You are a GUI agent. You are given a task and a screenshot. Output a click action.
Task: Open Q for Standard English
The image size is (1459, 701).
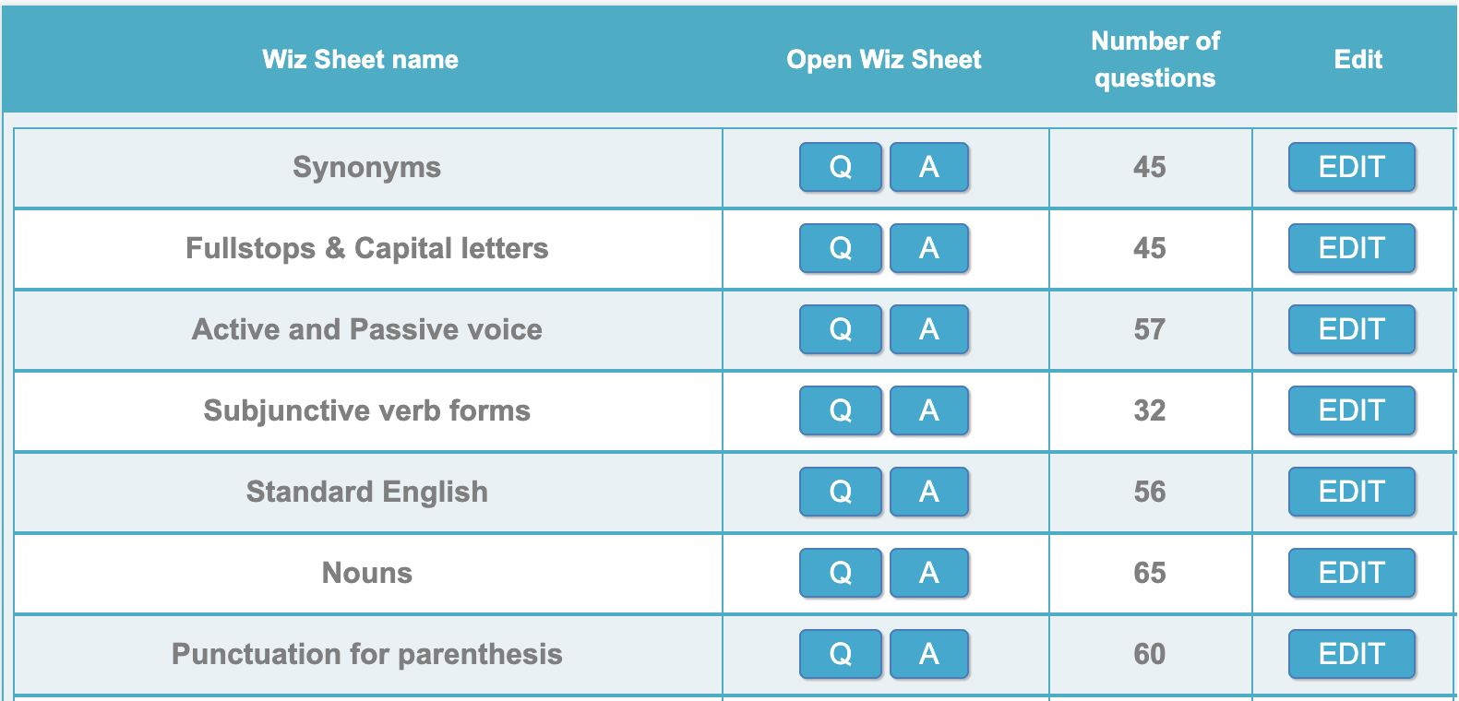[841, 492]
